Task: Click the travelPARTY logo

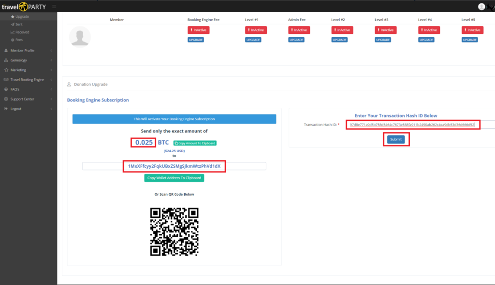Action: (24, 6)
